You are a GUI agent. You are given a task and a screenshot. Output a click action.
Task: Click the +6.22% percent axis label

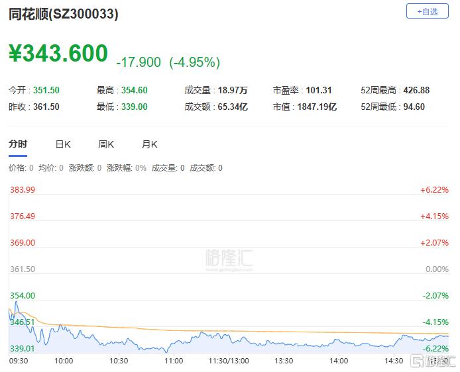[x=434, y=189]
